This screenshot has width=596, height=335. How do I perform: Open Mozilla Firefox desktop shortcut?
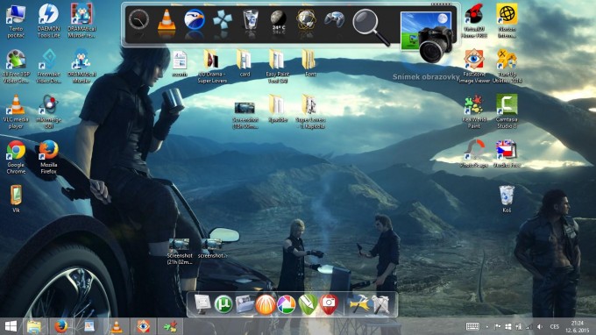click(x=49, y=157)
